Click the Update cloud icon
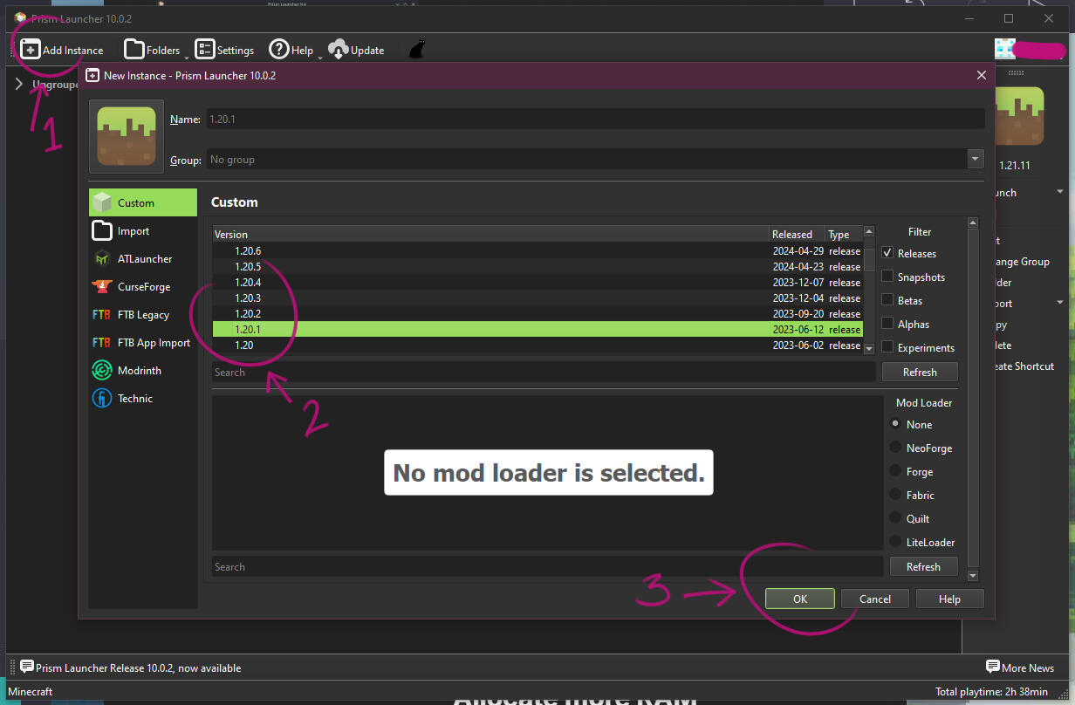The height and width of the screenshot is (705, 1075). [339, 50]
